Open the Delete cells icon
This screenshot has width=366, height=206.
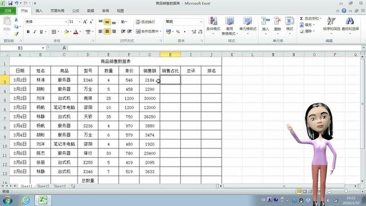point(277,21)
